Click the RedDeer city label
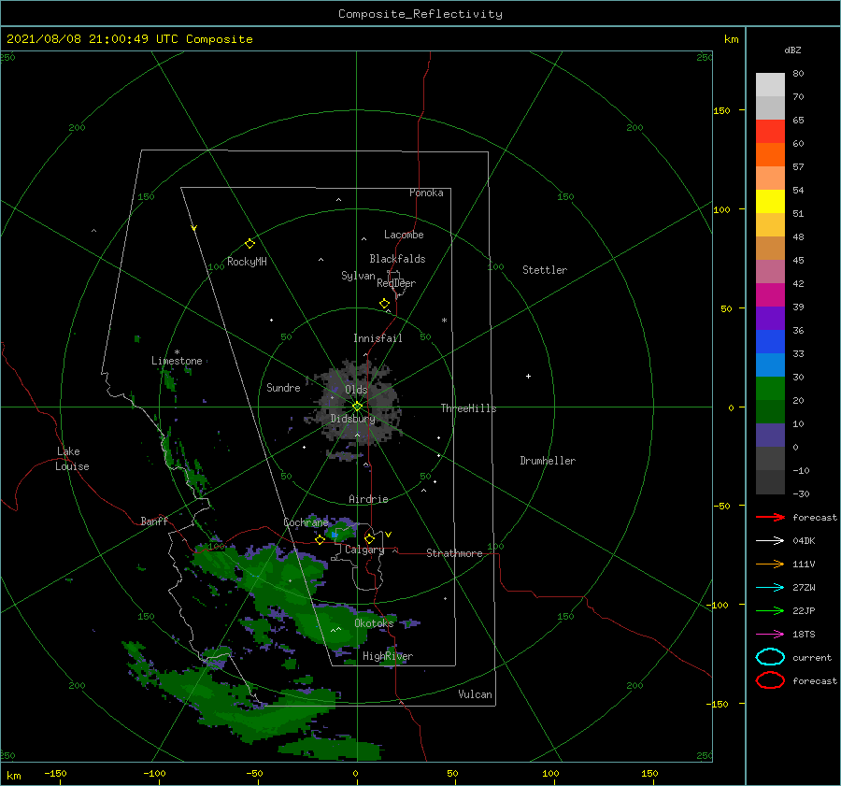The image size is (841, 786). coord(396,283)
